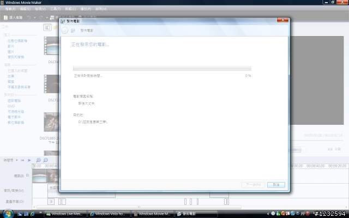Open the 檢視(V) View menu
Screen dimensions: 349x218
pyautogui.click(x=40, y=9)
